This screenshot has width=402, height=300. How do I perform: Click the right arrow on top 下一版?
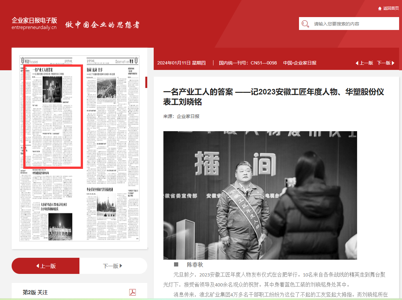(x=393, y=63)
